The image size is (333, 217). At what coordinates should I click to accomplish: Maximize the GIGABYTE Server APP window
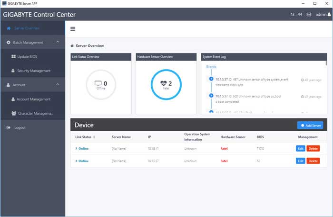pos(315,3)
